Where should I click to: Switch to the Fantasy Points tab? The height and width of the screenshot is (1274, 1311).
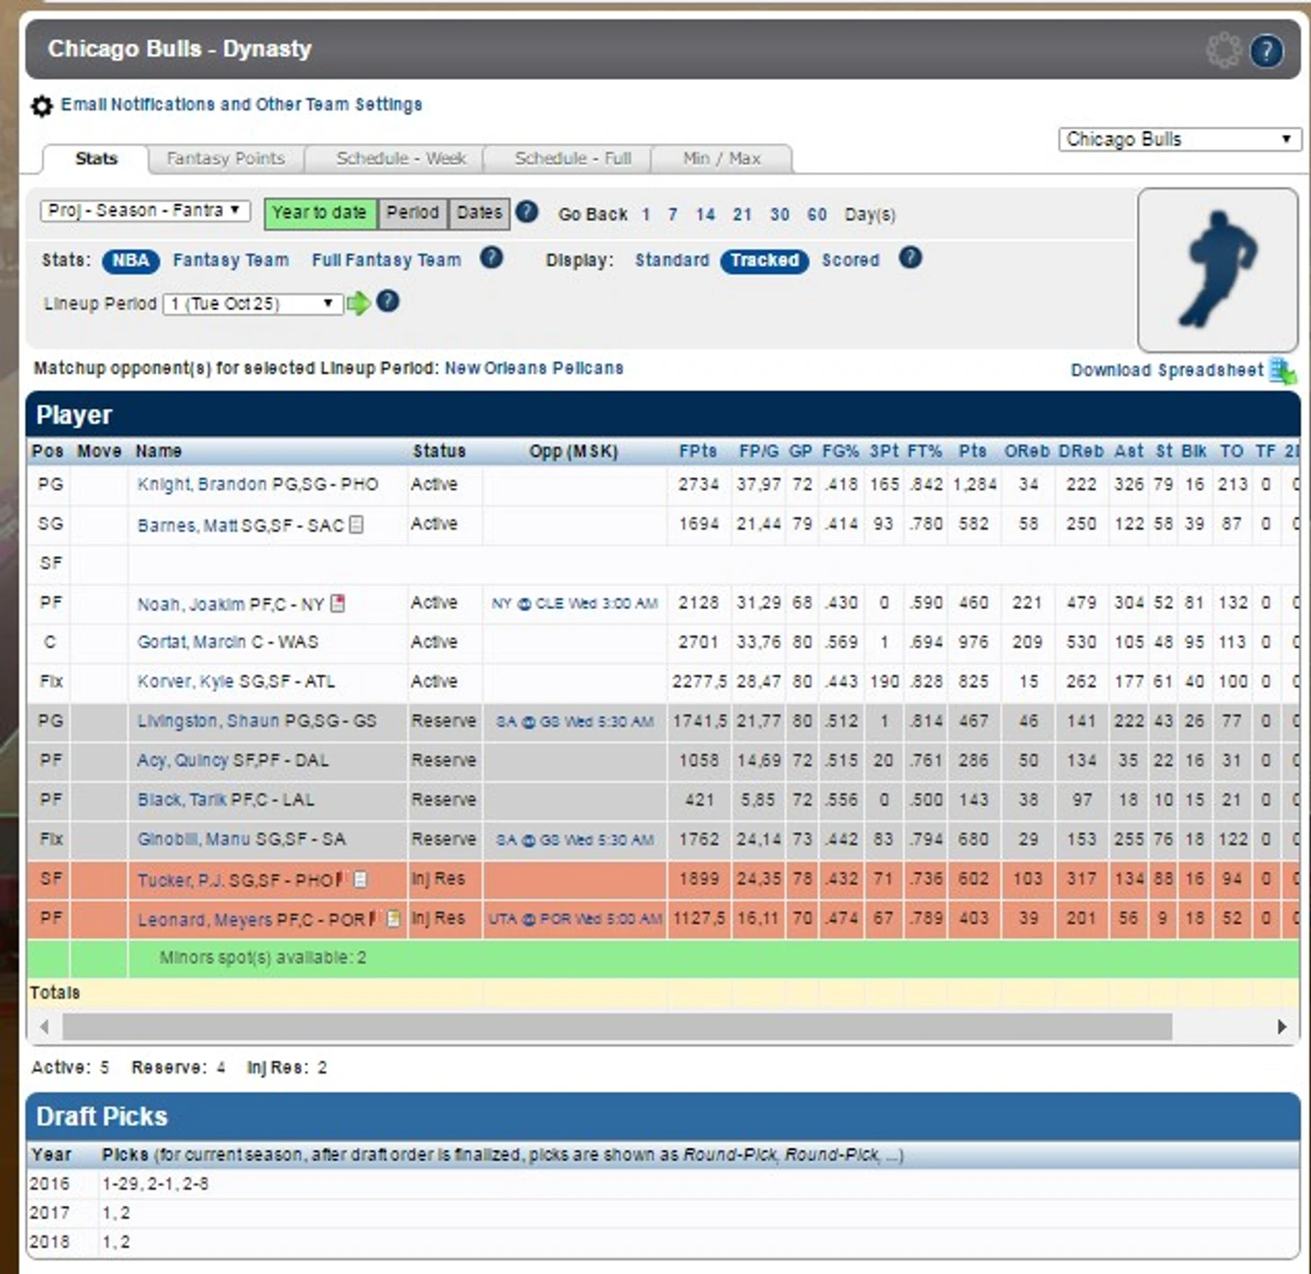pos(225,159)
